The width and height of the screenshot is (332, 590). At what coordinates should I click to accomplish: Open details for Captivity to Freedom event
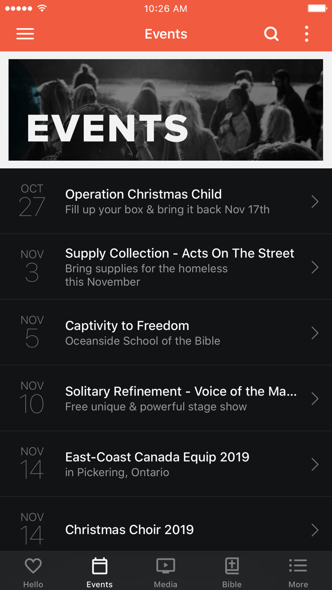[166, 332]
